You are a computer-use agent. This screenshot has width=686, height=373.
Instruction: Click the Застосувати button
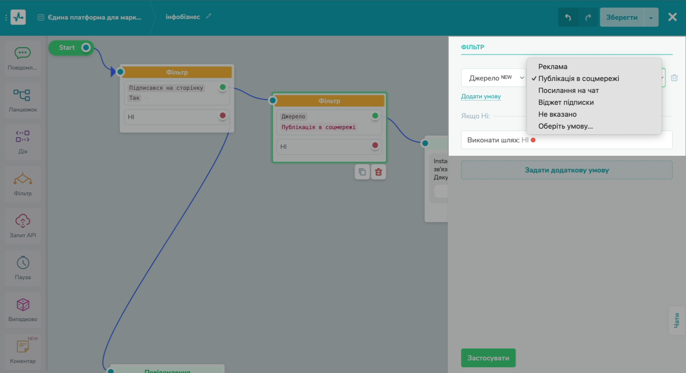(x=488, y=358)
